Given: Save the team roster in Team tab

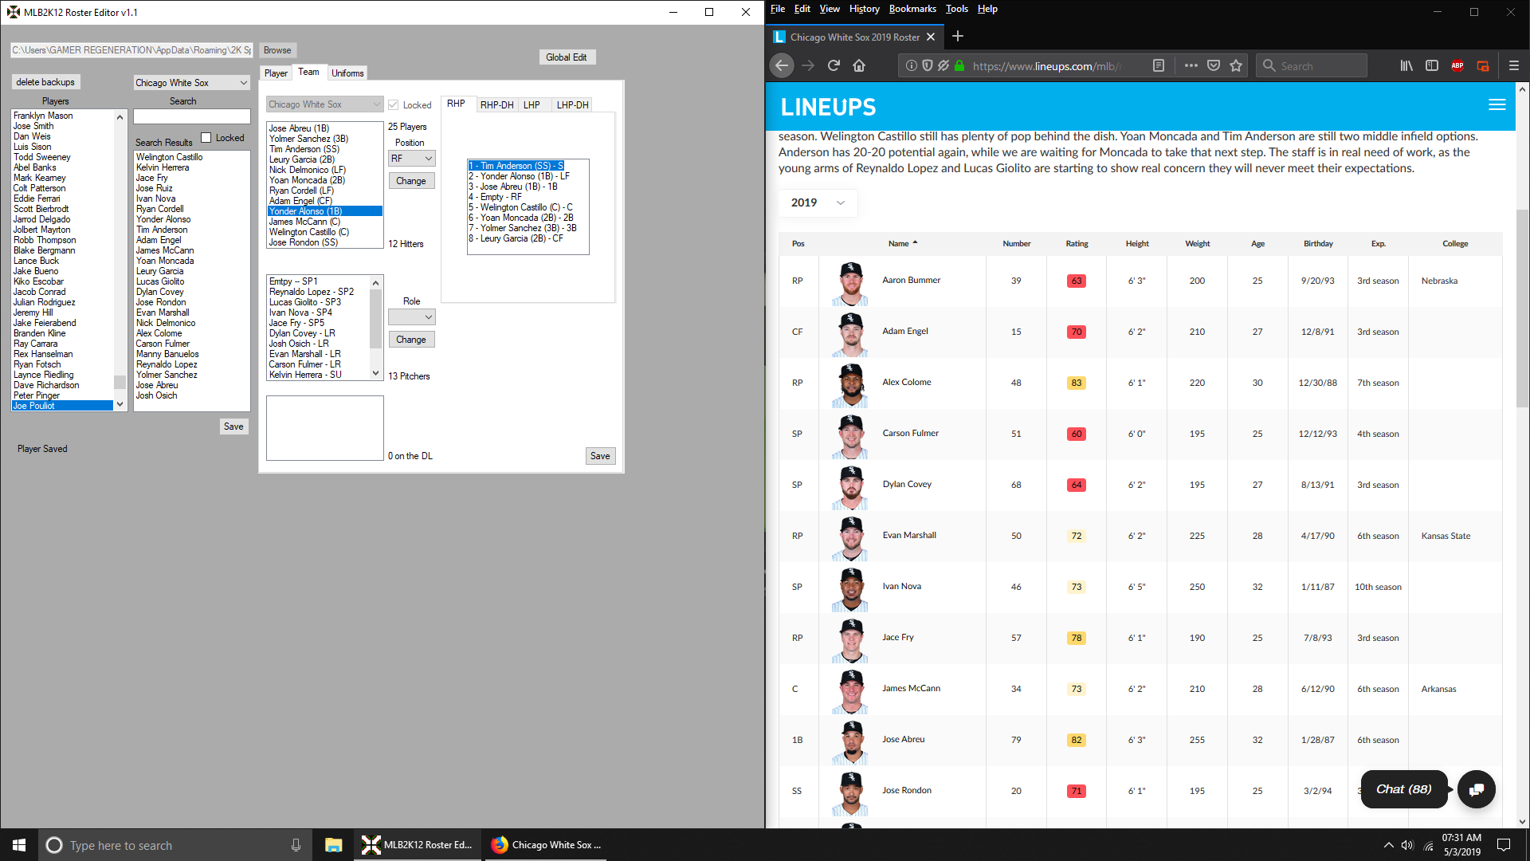Looking at the screenshot, I should point(600,456).
